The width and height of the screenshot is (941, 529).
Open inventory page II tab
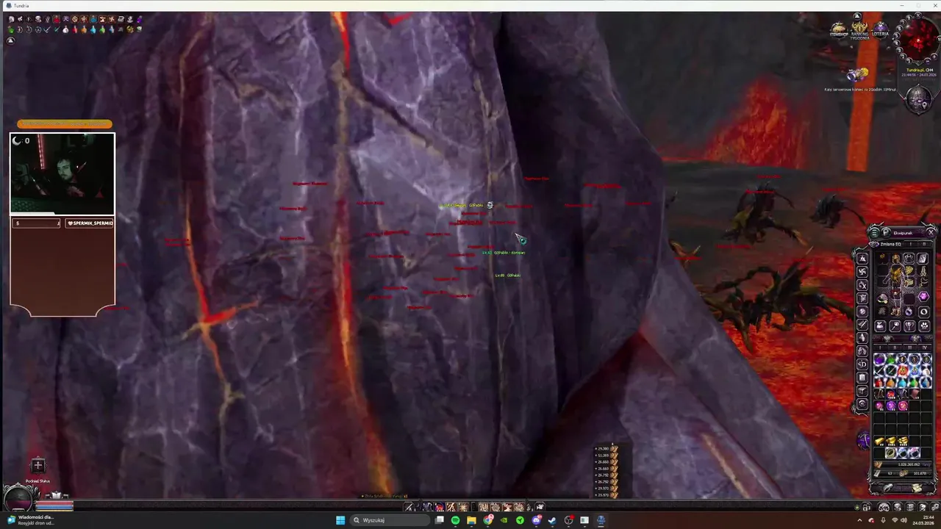pyautogui.click(x=895, y=348)
